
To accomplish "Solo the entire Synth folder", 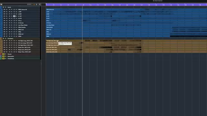I will [5, 7].
